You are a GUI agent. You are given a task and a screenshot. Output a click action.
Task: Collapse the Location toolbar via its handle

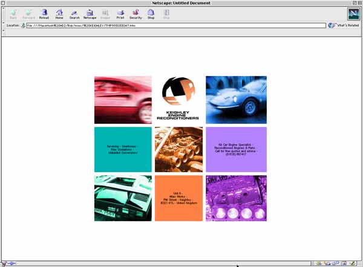point(3,25)
